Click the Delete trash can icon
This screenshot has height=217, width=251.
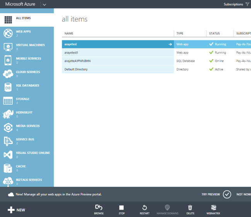(x=190, y=207)
